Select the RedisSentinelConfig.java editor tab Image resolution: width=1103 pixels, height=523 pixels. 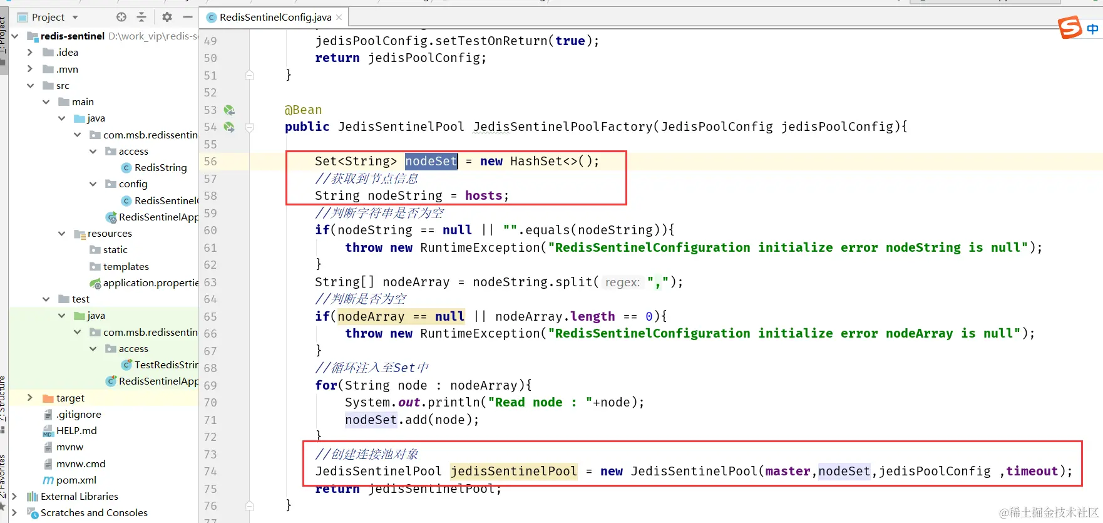[x=274, y=18]
